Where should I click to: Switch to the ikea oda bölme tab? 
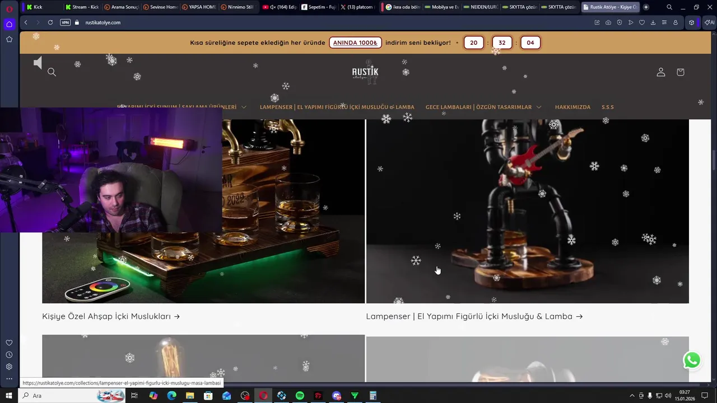(x=403, y=7)
